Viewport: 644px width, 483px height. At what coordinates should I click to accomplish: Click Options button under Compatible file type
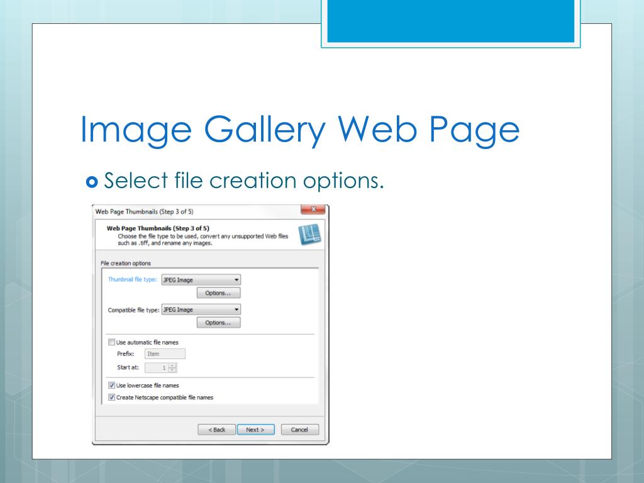click(218, 323)
